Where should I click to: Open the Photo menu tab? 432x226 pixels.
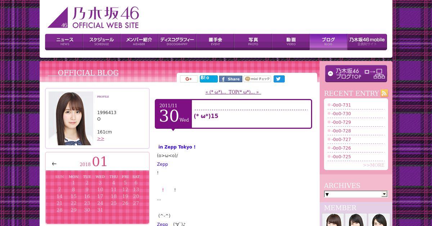pos(253,42)
